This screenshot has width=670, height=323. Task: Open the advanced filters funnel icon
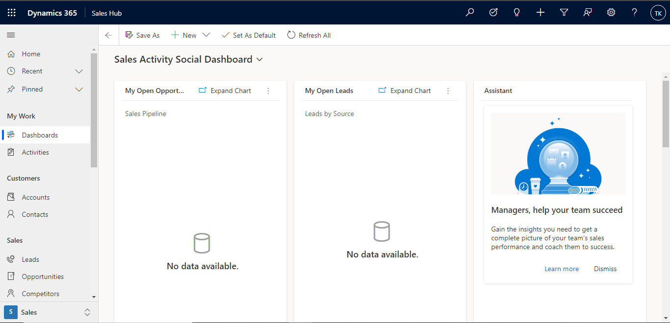(564, 12)
